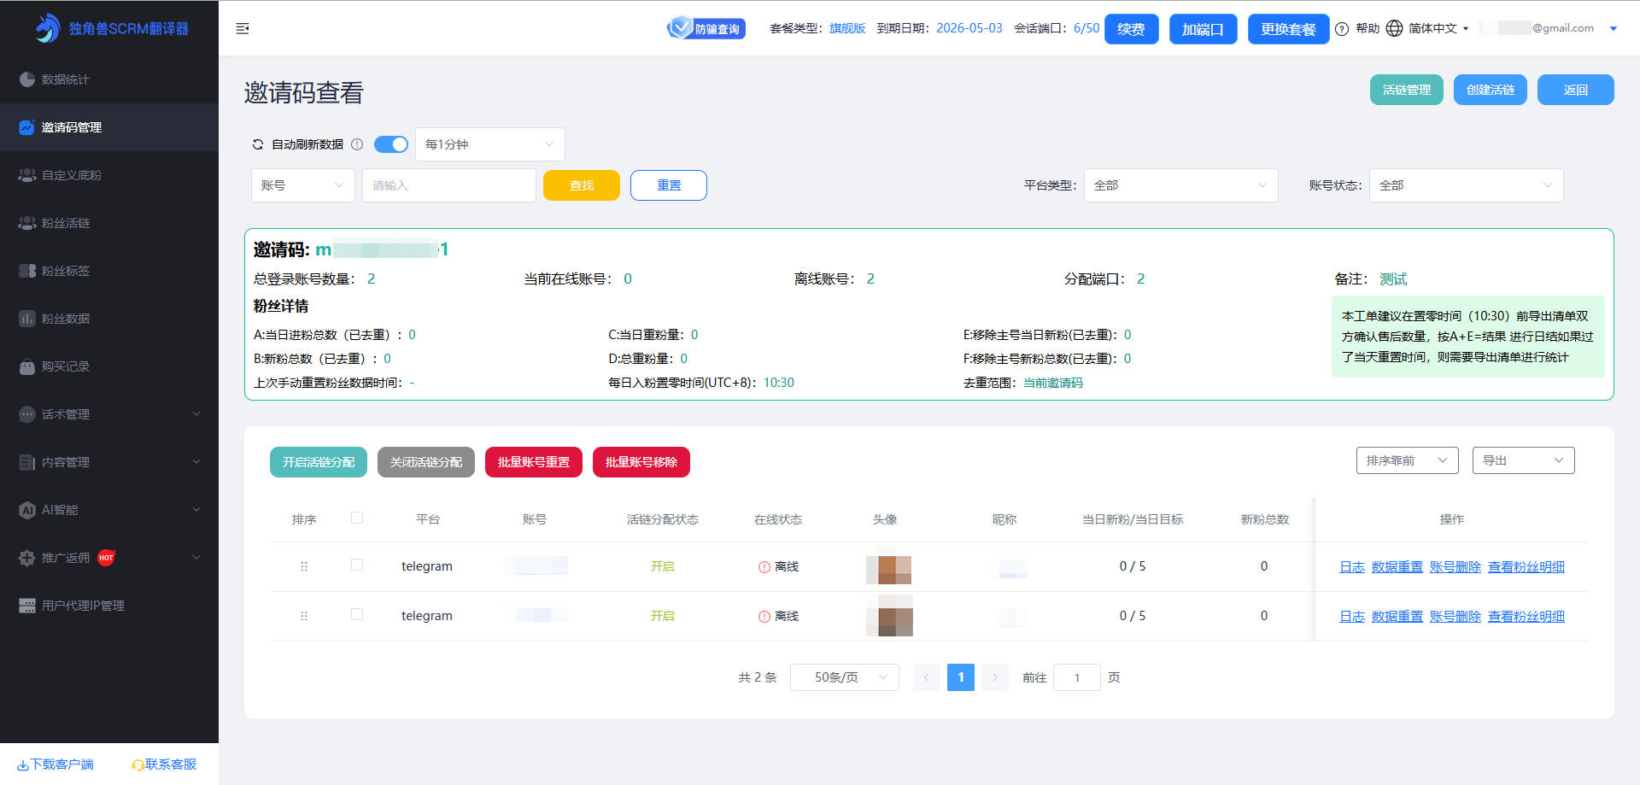Click the auto-refresh circular arrows icon

258,144
